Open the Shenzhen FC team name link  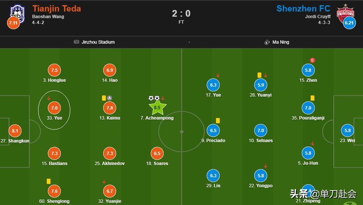click(x=303, y=9)
